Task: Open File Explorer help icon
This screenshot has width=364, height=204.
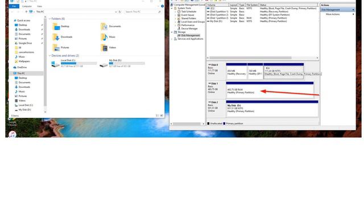Action: coord(162,6)
